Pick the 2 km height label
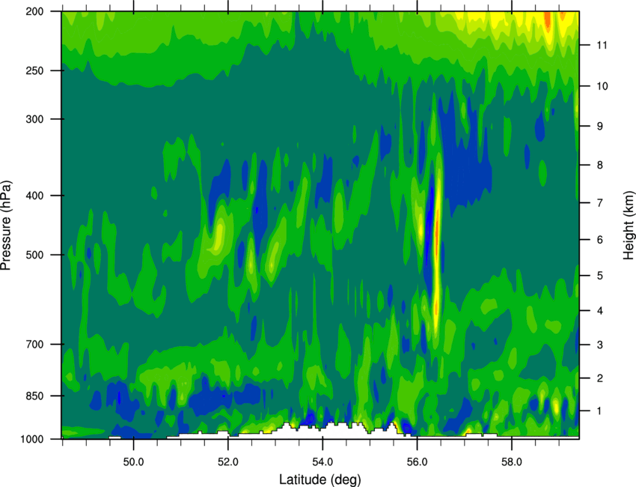636x487 pixels. (599, 378)
